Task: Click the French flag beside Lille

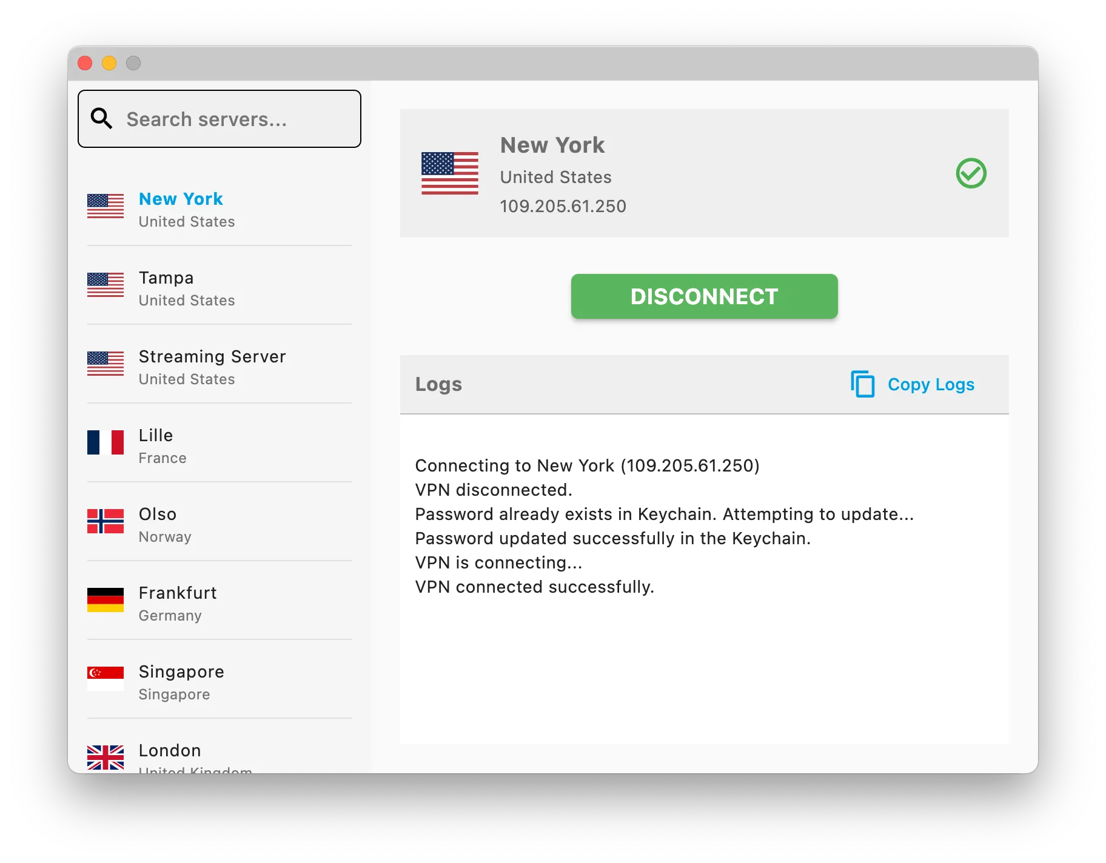Action: click(x=106, y=442)
